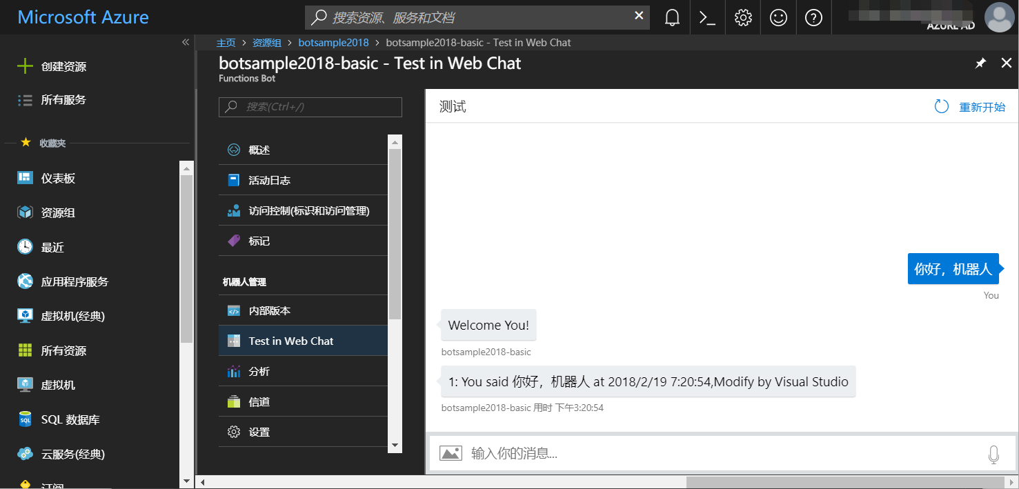Pin the Test in Web Chat blade
The image size is (1019, 489).
click(980, 63)
